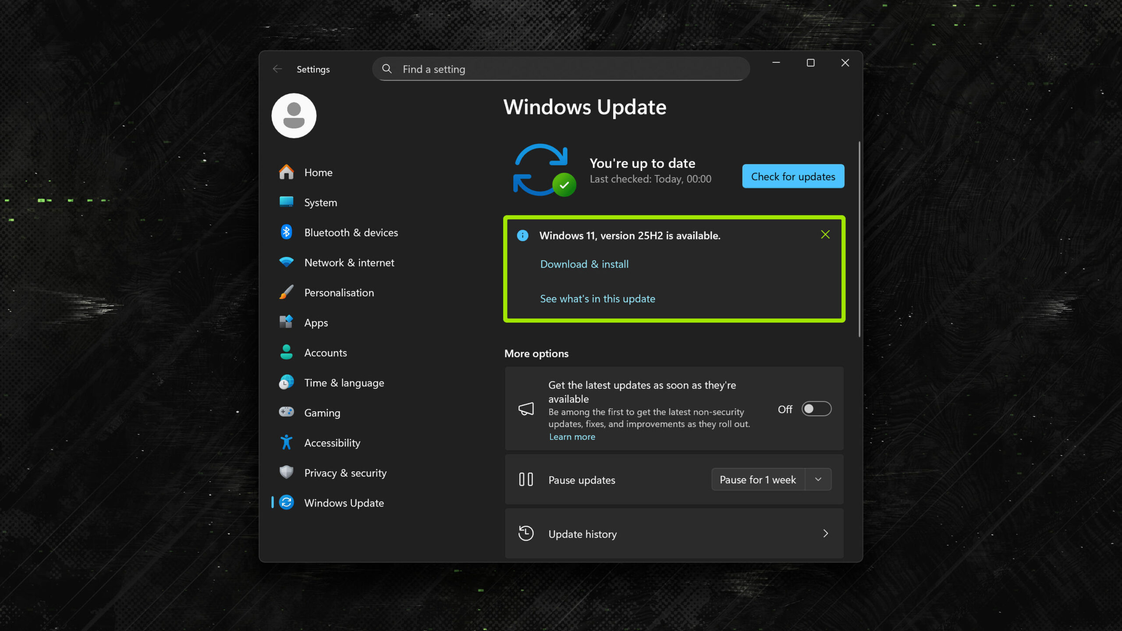Click the 'Settings' title text

click(x=313, y=69)
